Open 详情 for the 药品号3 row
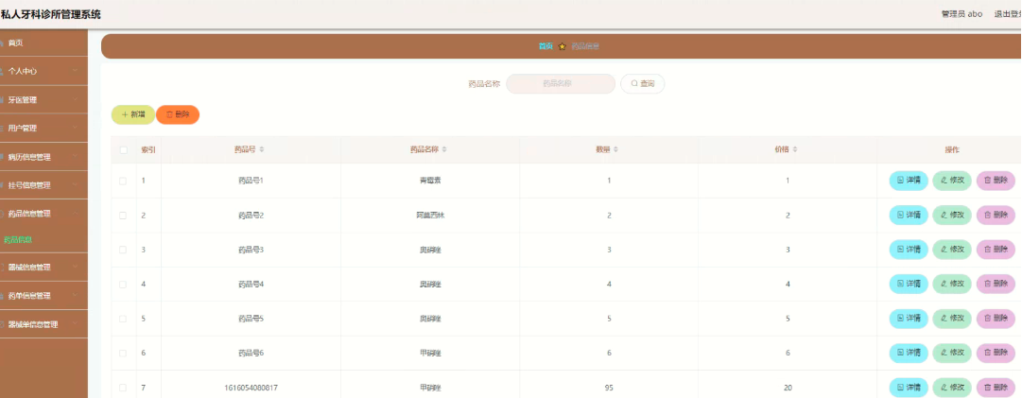Viewport: 1022px width, 398px height. tap(909, 250)
